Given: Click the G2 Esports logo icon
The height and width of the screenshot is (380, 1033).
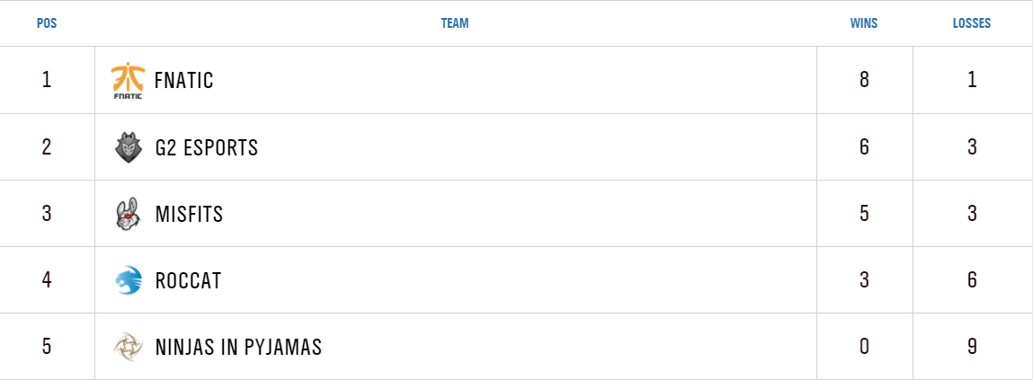Looking at the screenshot, I should 128,147.
